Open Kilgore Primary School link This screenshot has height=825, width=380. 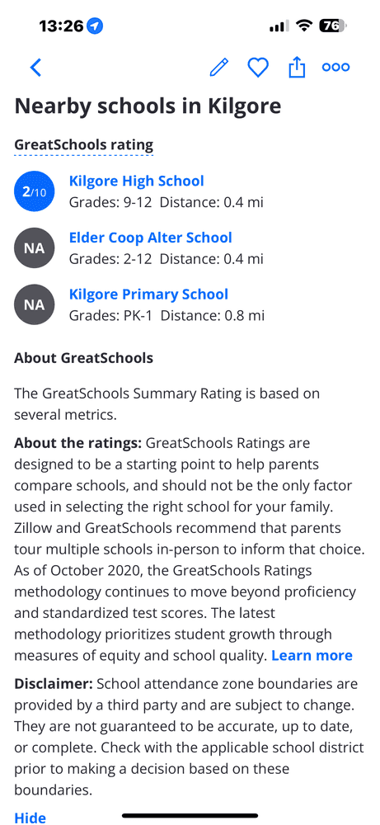[148, 294]
